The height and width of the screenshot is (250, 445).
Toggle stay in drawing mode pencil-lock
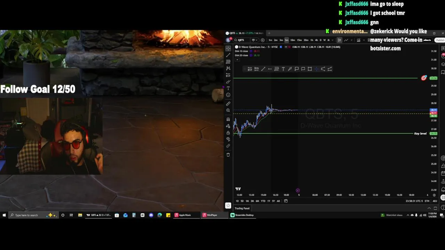click(x=228, y=126)
